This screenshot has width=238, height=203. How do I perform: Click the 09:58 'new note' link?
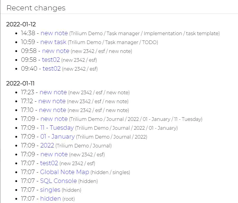55,51
